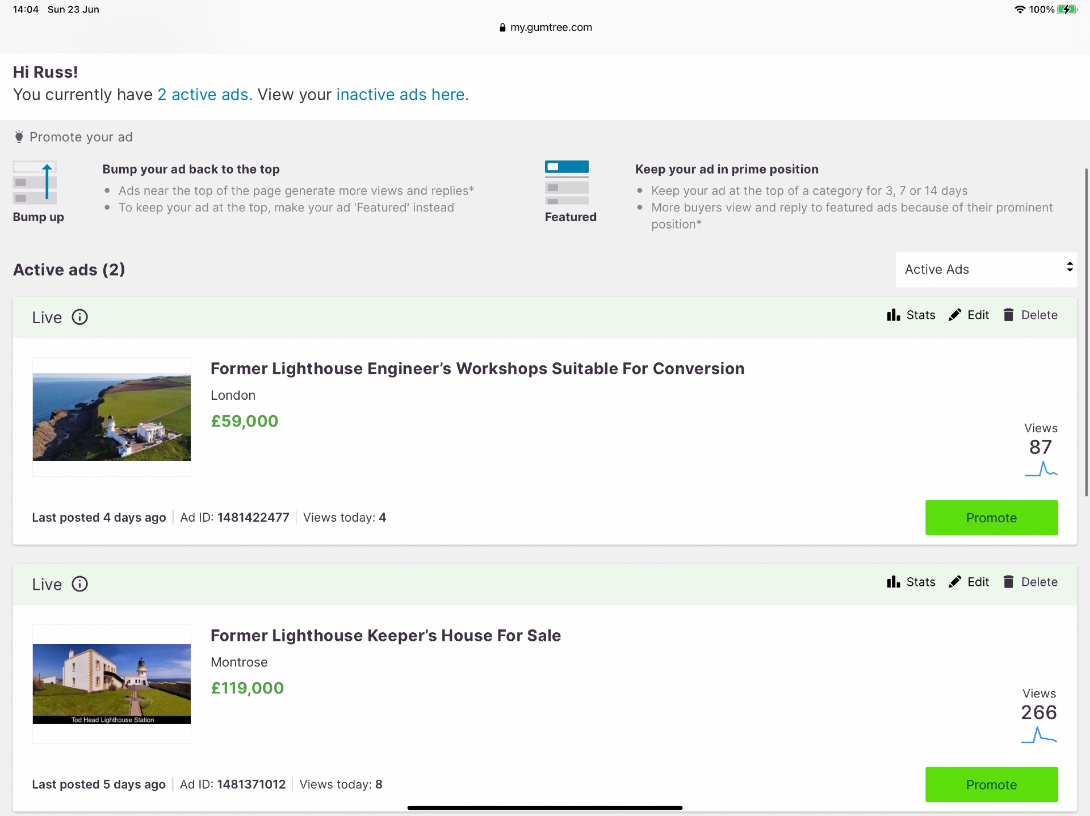
Task: Click Live info icon on Keeper's House ad
Action: point(80,584)
